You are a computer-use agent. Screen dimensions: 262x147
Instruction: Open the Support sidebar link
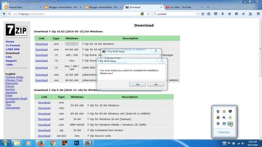[x=11, y=61]
